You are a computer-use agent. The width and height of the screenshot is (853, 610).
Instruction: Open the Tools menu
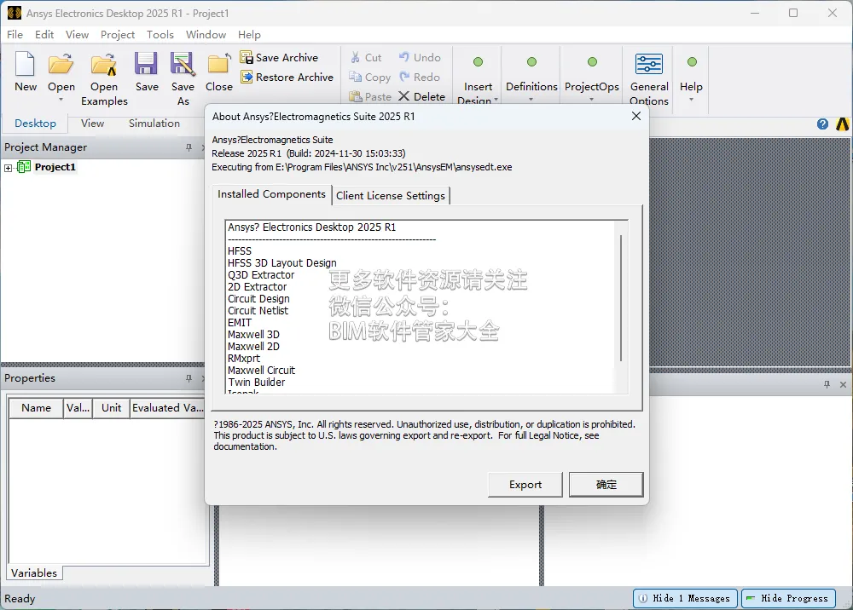160,35
